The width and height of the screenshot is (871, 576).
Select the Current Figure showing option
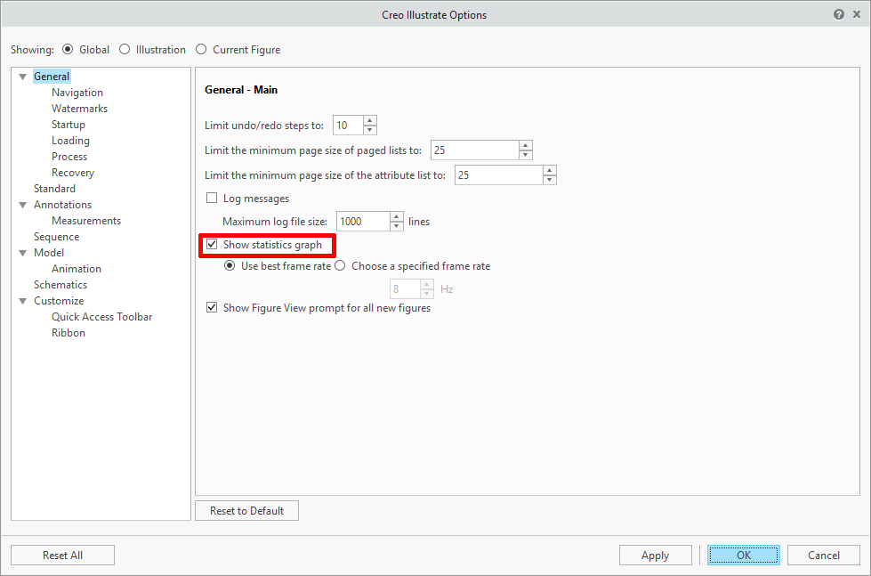(201, 50)
